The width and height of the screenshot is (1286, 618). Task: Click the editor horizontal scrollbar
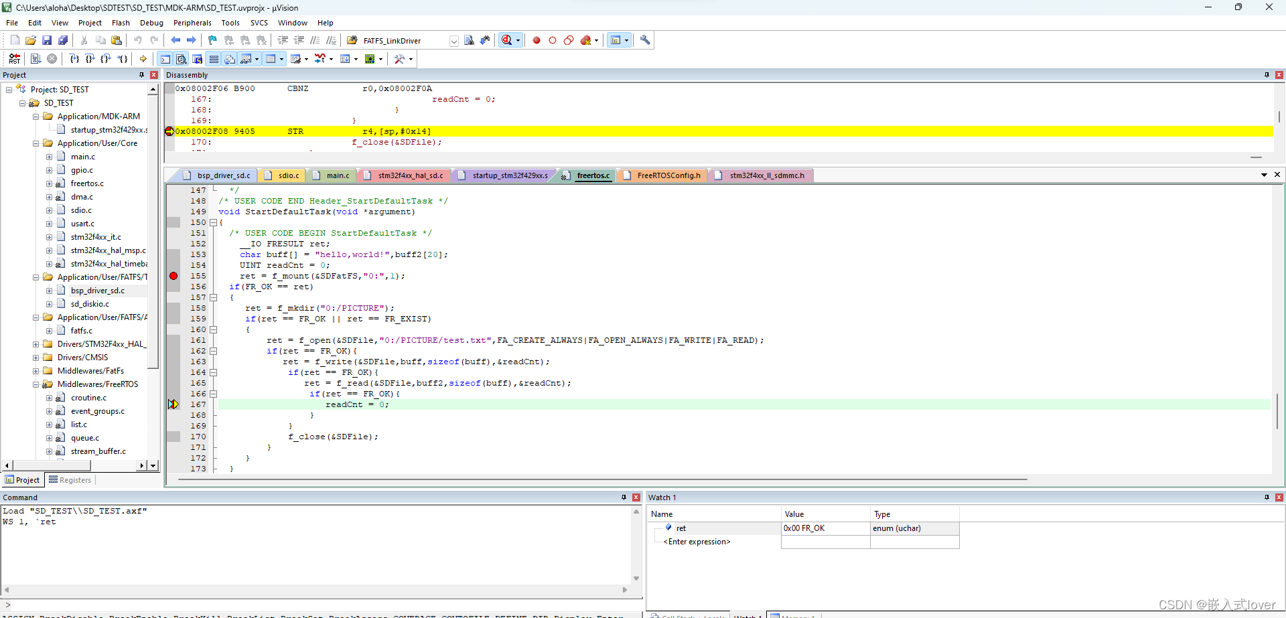603,479
